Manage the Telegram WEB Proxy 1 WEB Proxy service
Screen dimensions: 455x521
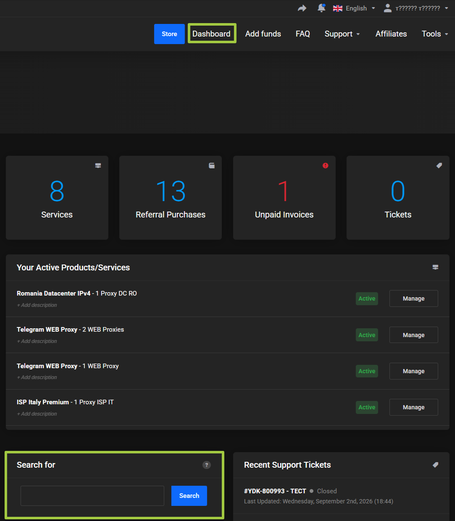[413, 371]
